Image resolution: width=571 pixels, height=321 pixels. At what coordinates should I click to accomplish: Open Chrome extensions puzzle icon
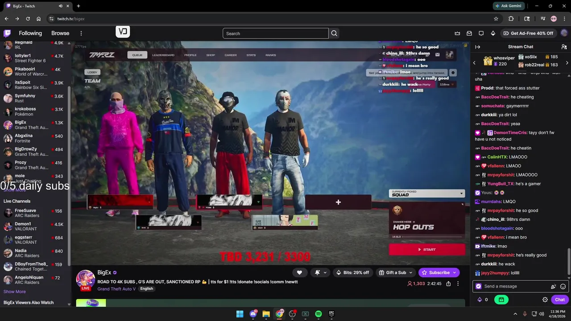[511, 19]
